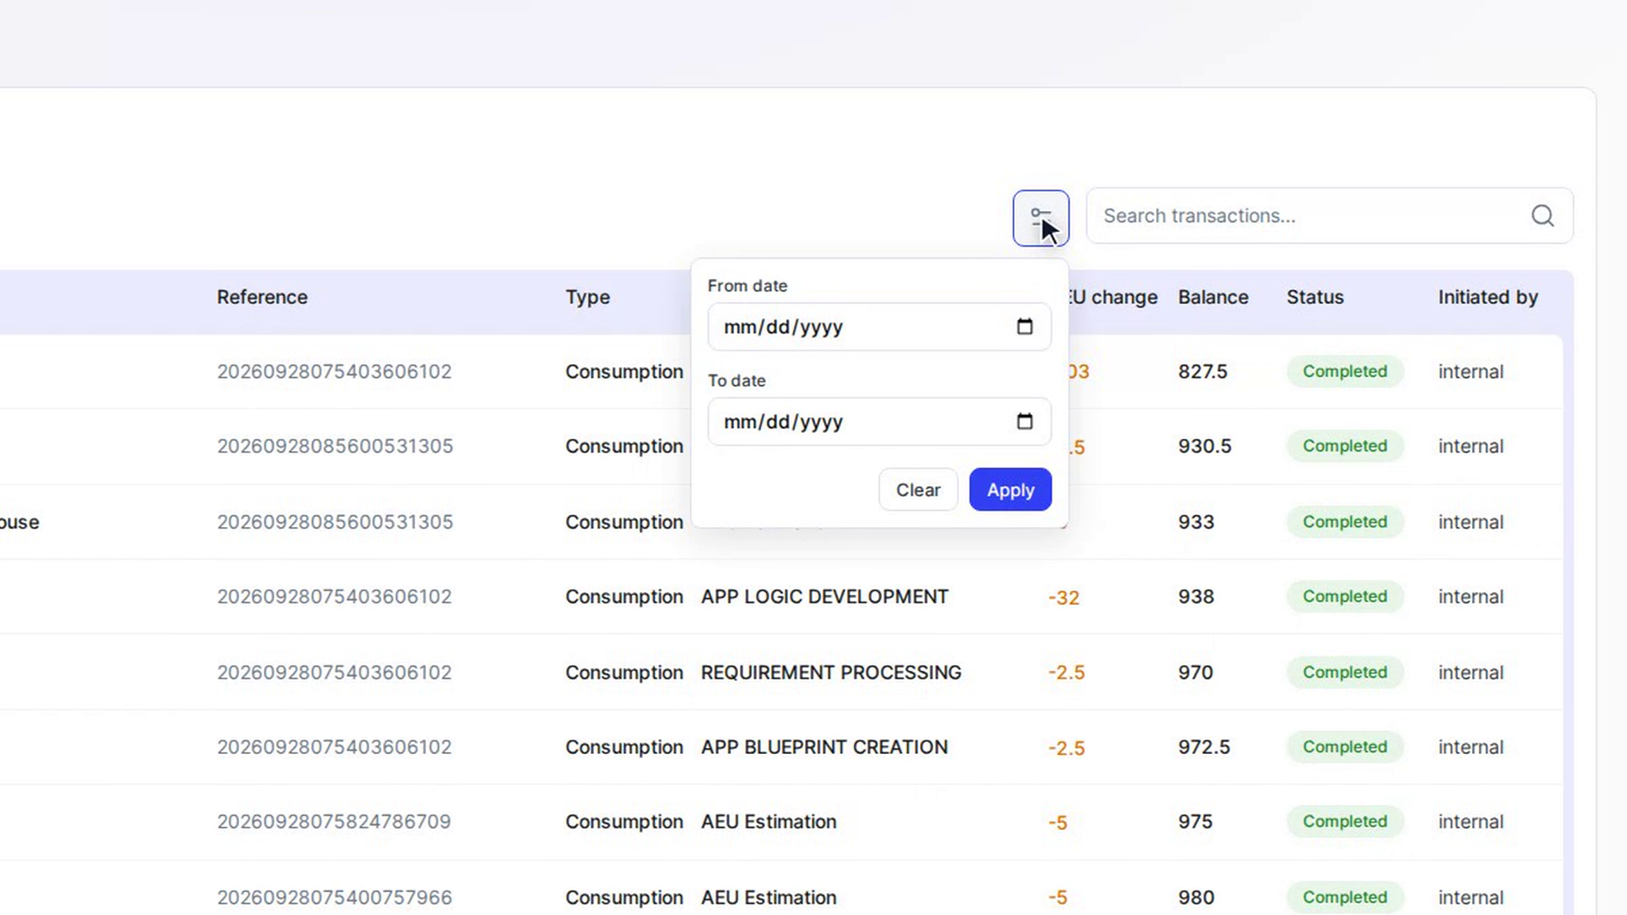1627x915 pixels.
Task: Click the 975 balance value
Action: [x=1195, y=822]
